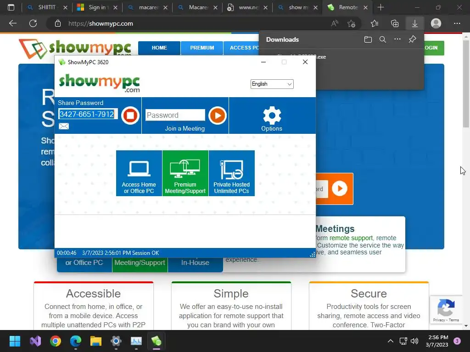The width and height of the screenshot is (470, 352).
Task: Click the Read aloud icon in address bar
Action: (x=335, y=23)
